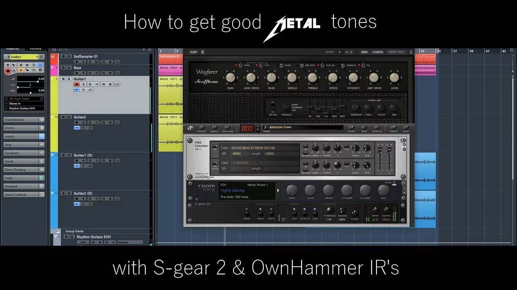Toggle the noise gate ON button
Image resolution: width=517 pixels, height=290 pixels.
point(330,219)
